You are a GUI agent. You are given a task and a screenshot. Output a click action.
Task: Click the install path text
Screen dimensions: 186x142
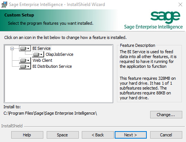(50, 113)
